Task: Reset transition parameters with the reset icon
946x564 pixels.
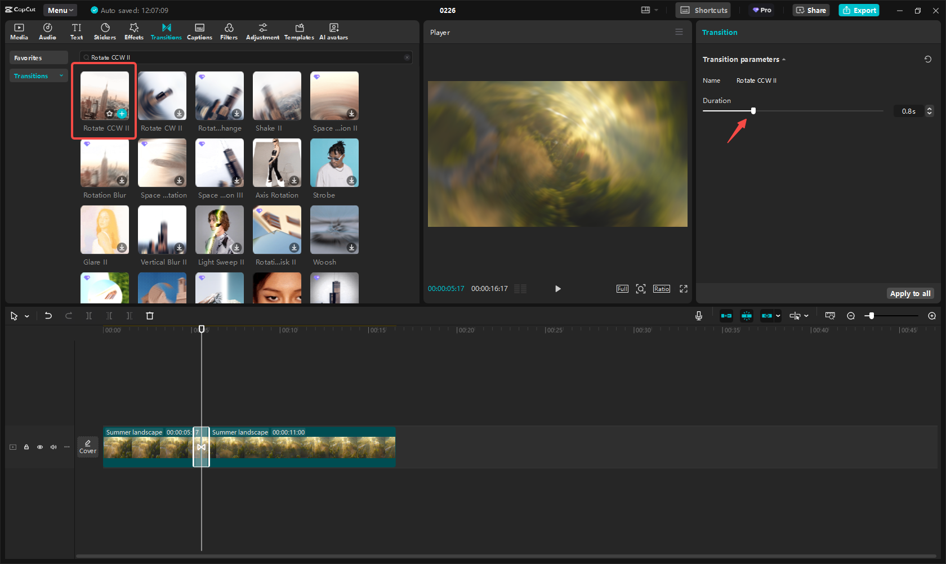Action: coord(927,59)
